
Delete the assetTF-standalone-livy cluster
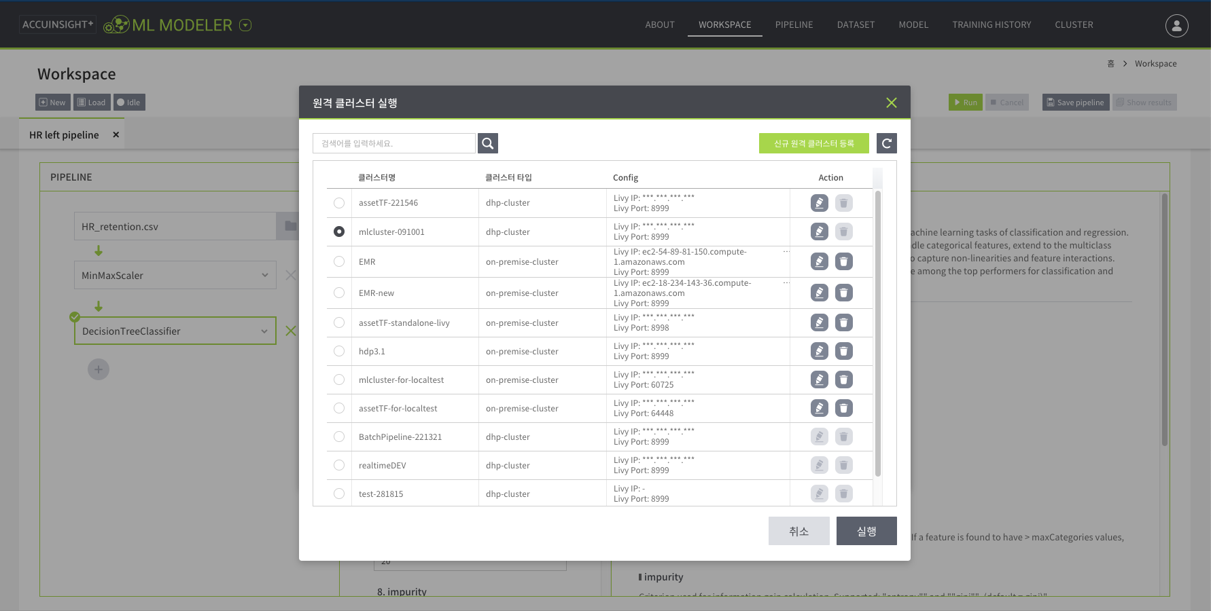pyautogui.click(x=844, y=322)
